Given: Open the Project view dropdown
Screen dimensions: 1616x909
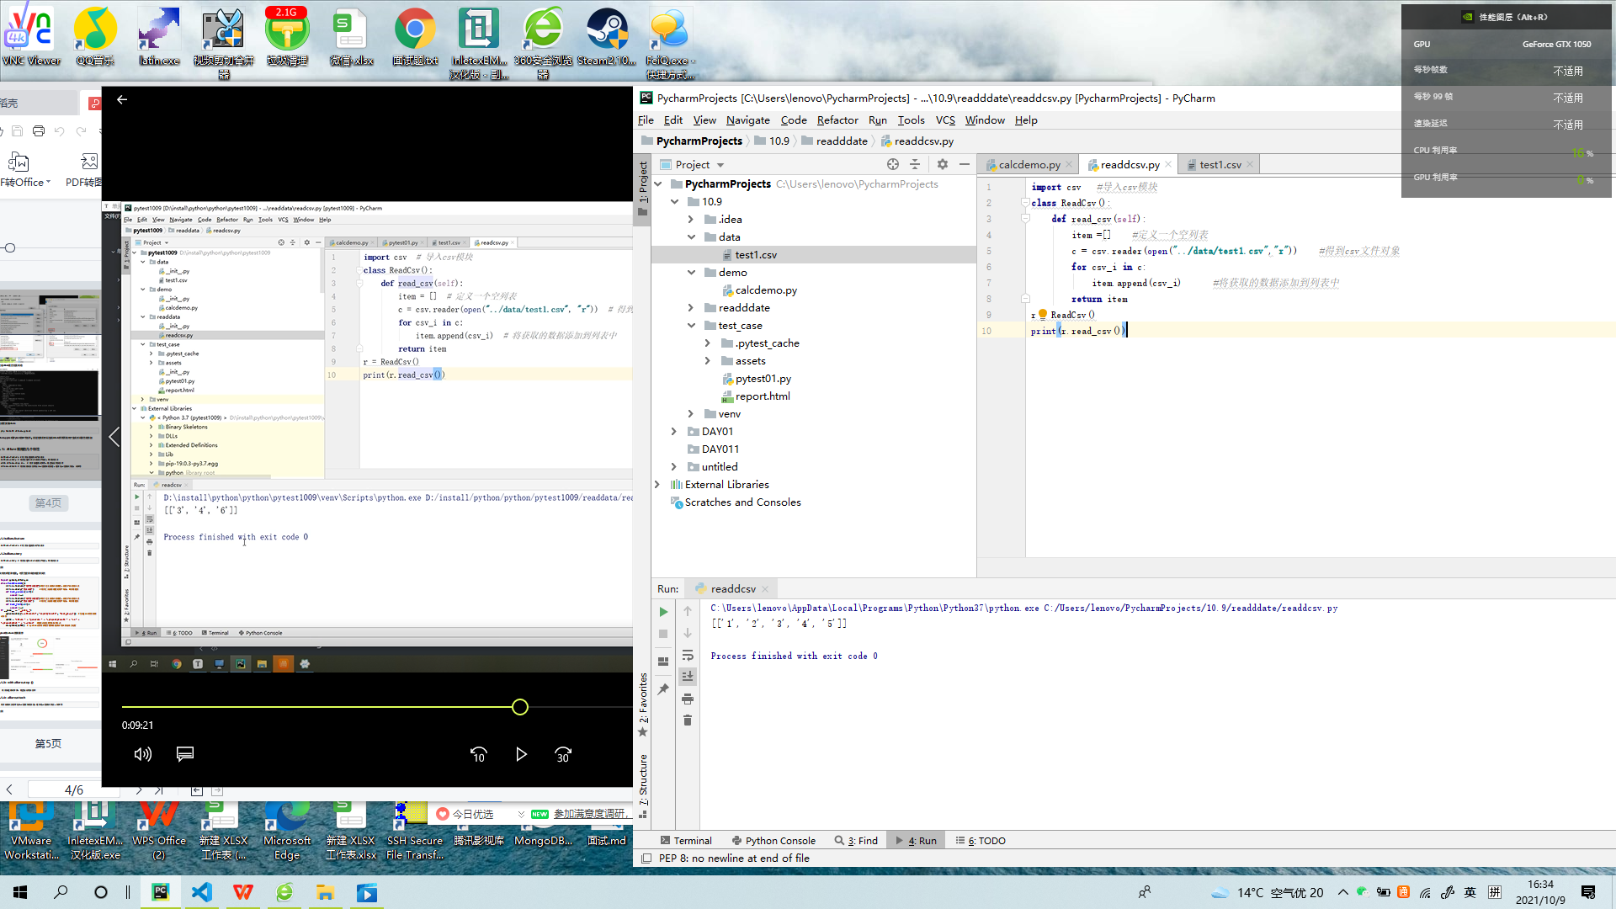Looking at the screenshot, I should pos(720,165).
